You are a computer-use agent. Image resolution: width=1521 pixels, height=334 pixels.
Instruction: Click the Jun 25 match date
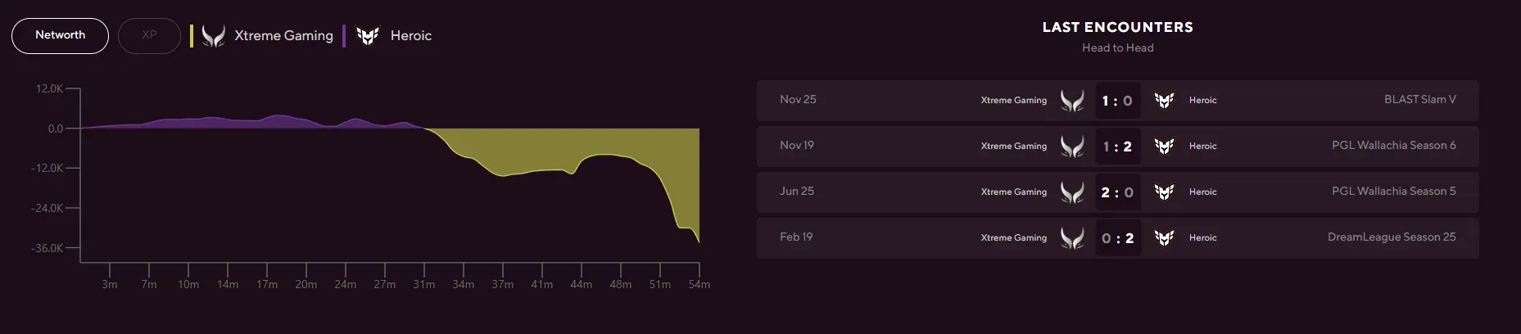(797, 191)
